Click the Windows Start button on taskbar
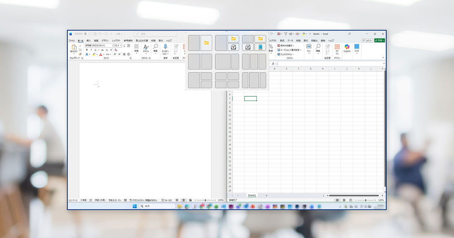This screenshot has width=454, height=238. coord(135,206)
